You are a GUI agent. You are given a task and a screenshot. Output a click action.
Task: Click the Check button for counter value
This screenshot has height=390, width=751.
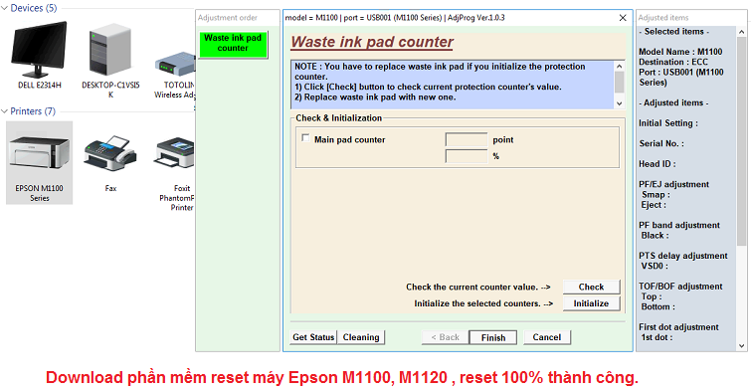click(x=591, y=287)
